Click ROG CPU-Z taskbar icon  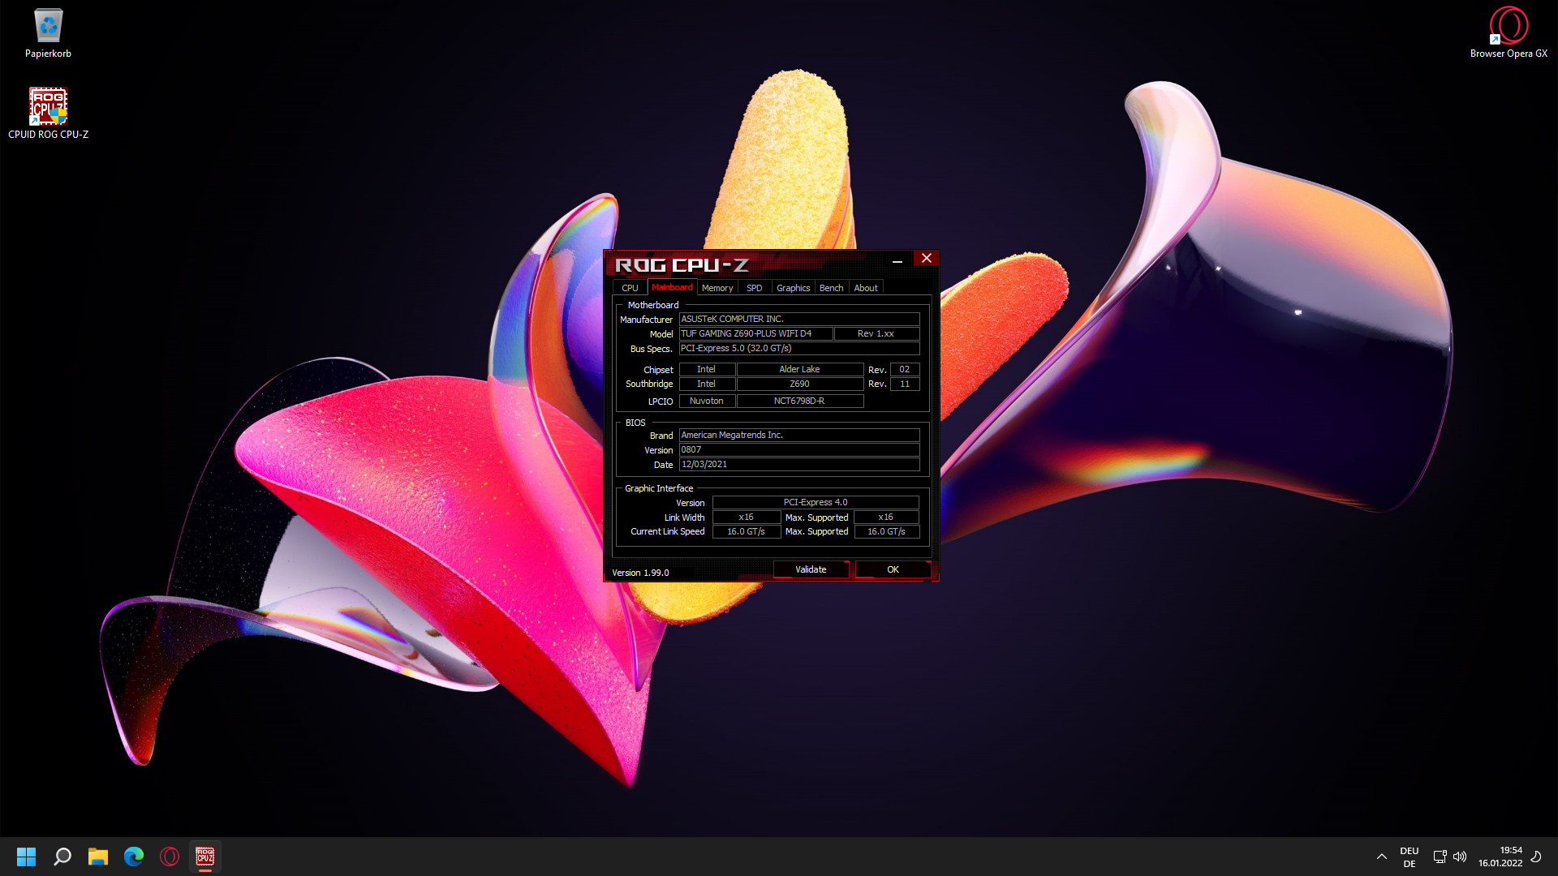pyautogui.click(x=205, y=857)
